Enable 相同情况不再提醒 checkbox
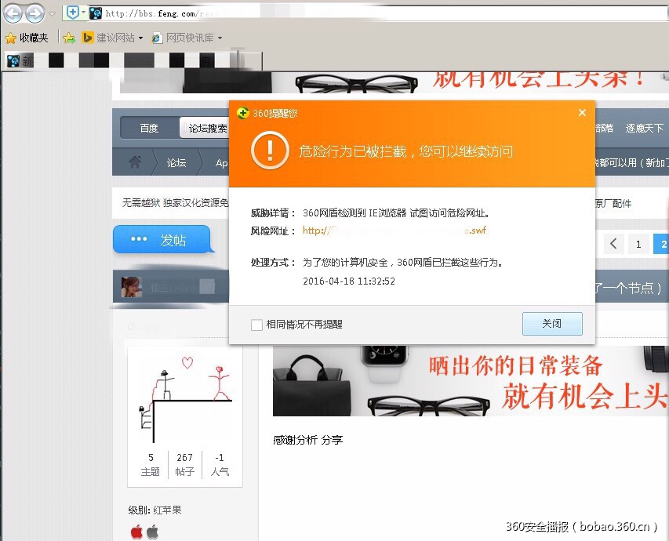Viewport: 669px width, 541px height. [256, 324]
